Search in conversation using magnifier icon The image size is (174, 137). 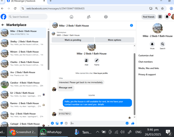pyautogui.click(x=163, y=44)
